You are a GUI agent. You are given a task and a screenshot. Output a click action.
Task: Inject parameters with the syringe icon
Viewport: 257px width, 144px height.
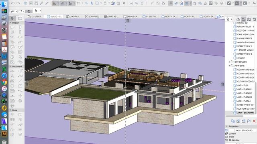[47, 3]
